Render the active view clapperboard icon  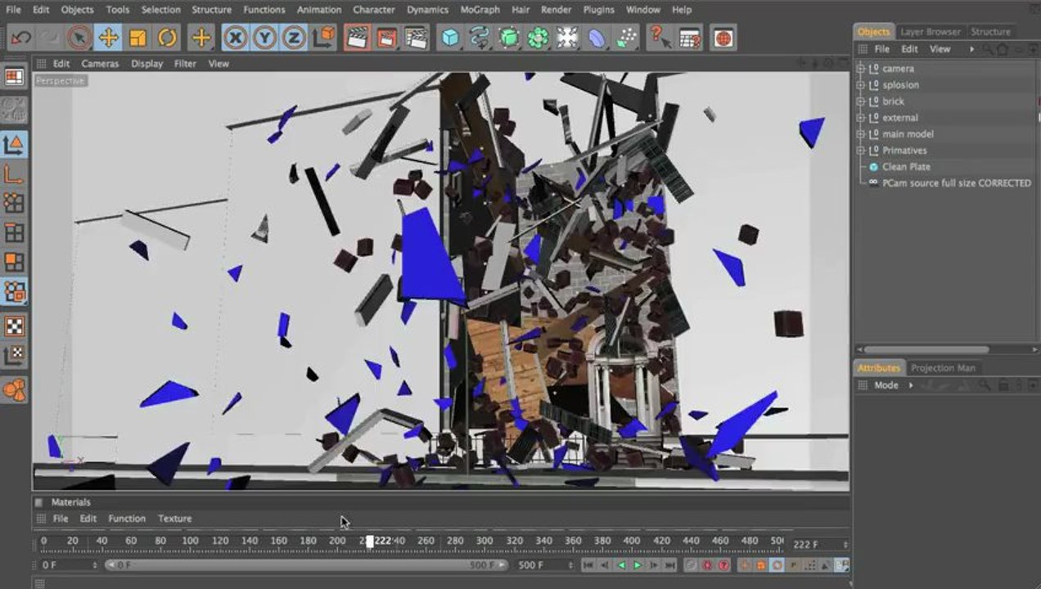point(357,37)
